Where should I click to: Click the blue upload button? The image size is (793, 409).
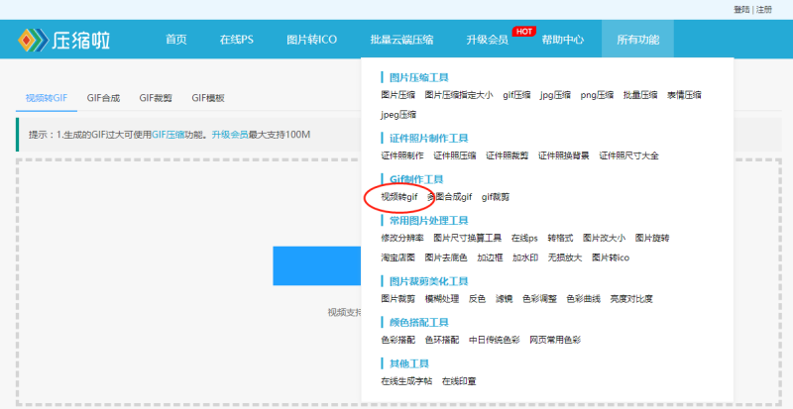[317, 266]
